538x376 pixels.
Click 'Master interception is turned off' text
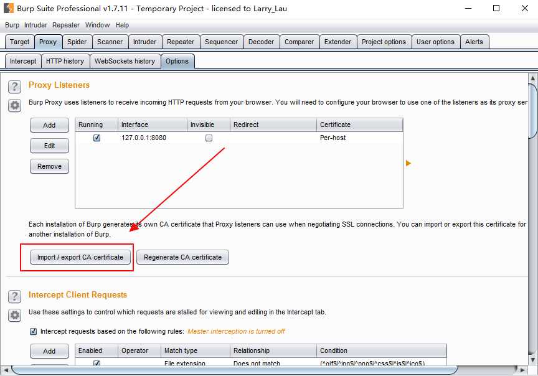point(236,331)
